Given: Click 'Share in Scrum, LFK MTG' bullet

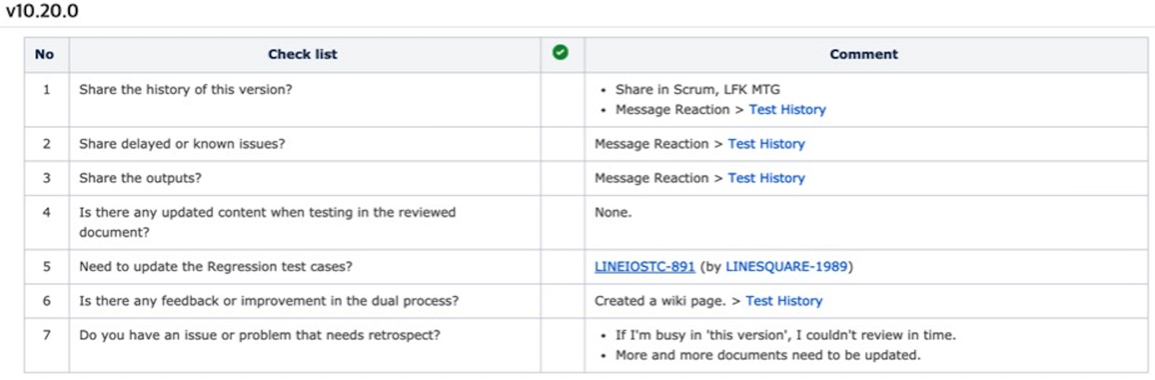Looking at the screenshot, I should [697, 89].
